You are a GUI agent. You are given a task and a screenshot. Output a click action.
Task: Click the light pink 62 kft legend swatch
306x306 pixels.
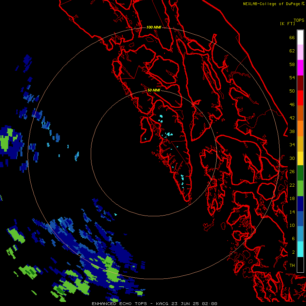[300, 52]
